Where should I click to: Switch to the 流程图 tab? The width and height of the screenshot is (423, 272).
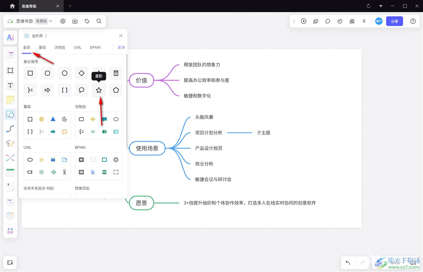60,47
